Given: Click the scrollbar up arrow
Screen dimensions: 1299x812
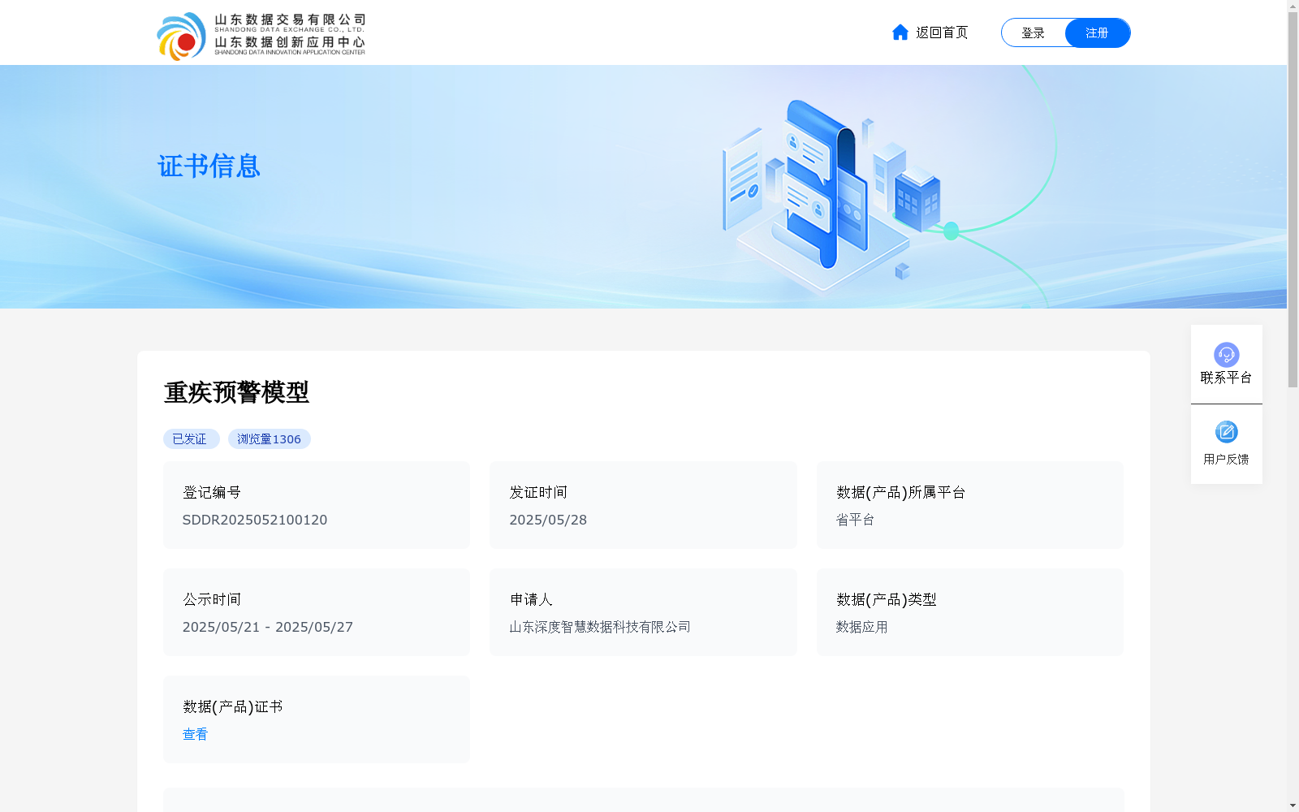Looking at the screenshot, I should tap(1293, 6).
